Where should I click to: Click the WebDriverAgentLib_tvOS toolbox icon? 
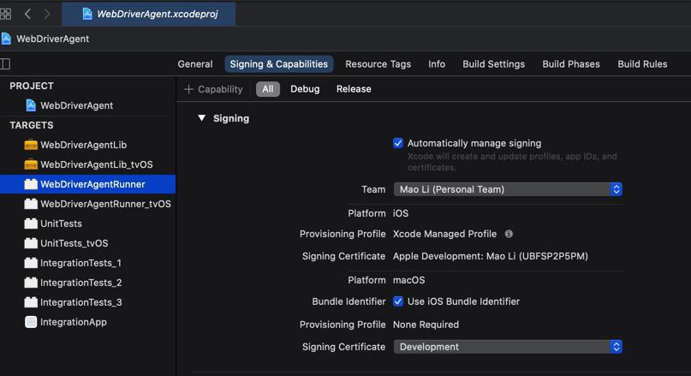(31, 164)
